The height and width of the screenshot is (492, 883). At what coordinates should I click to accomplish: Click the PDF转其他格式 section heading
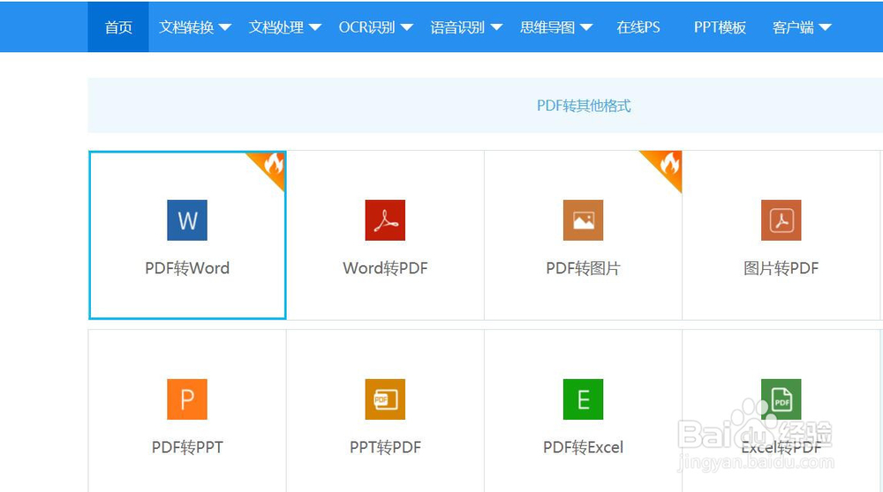point(584,106)
